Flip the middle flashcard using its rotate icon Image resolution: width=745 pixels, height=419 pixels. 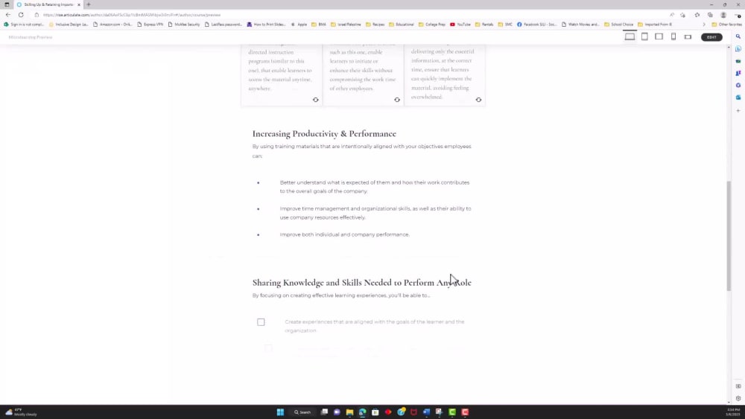point(397,100)
